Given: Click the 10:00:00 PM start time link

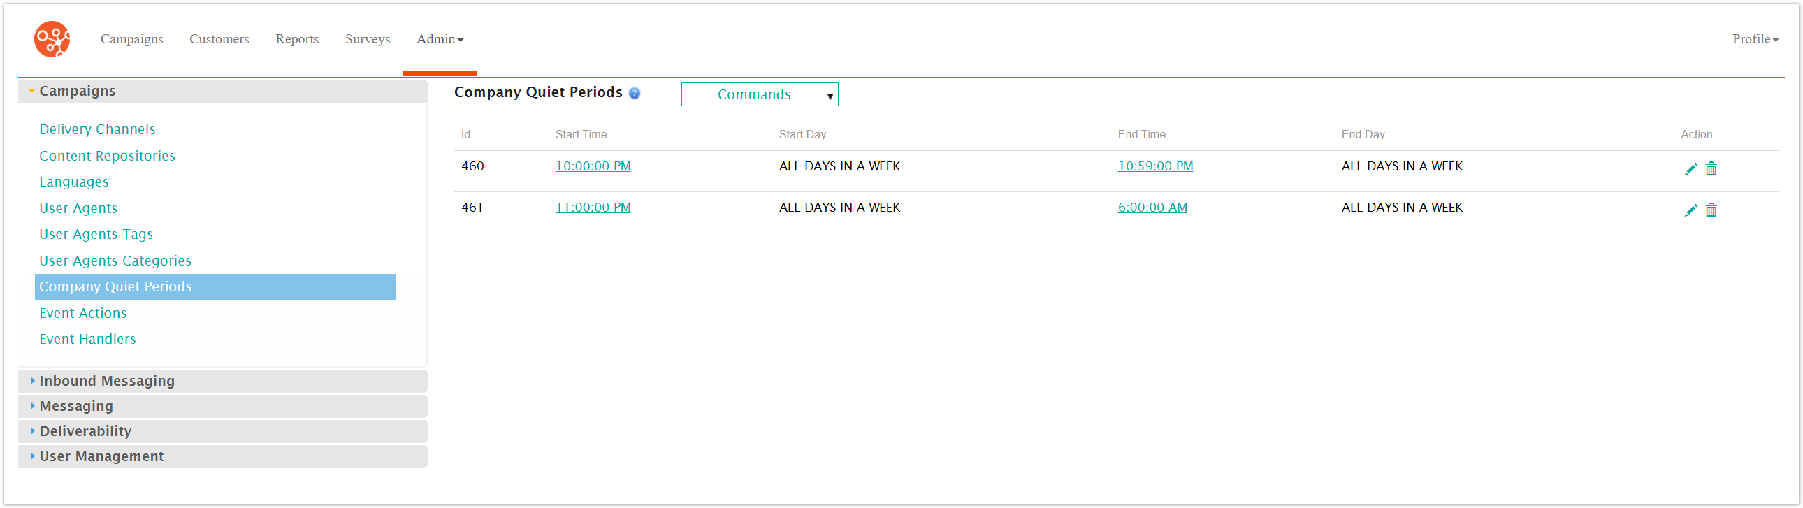Looking at the screenshot, I should pyautogui.click(x=592, y=166).
